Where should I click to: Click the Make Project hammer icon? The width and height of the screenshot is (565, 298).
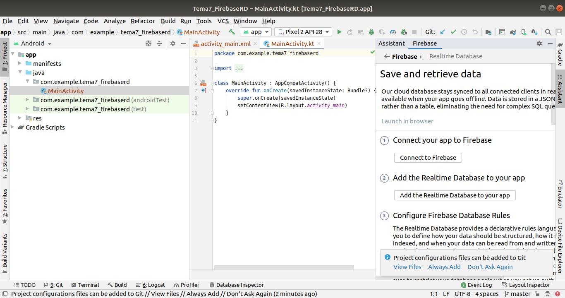click(x=232, y=32)
